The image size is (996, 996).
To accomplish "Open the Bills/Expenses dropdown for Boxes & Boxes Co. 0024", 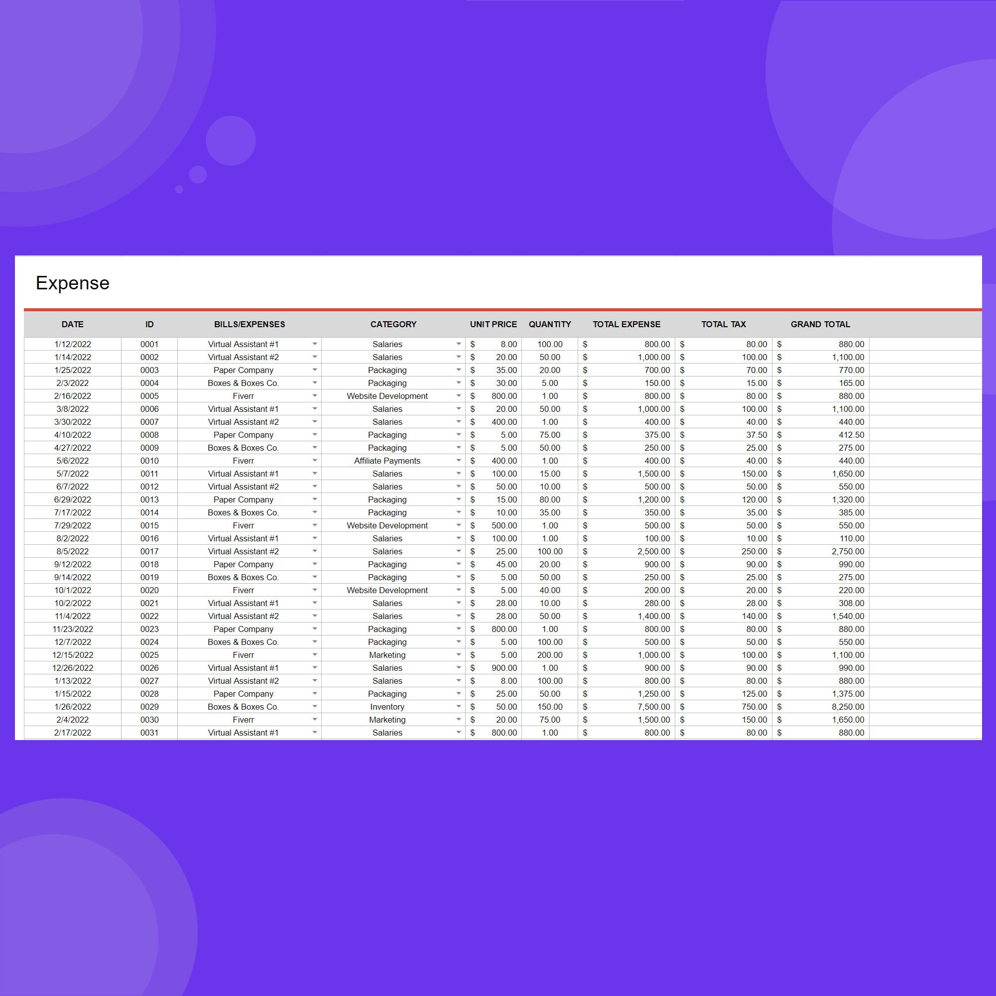I will [x=315, y=642].
